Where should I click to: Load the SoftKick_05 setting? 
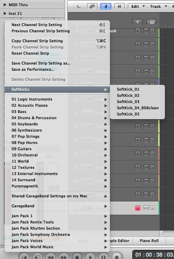point(137,114)
